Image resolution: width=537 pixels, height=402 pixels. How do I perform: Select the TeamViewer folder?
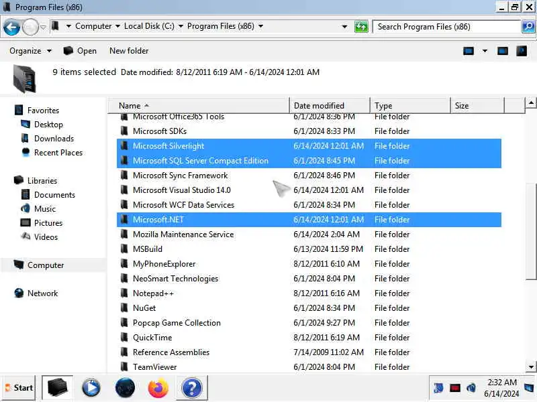coord(309,366)
